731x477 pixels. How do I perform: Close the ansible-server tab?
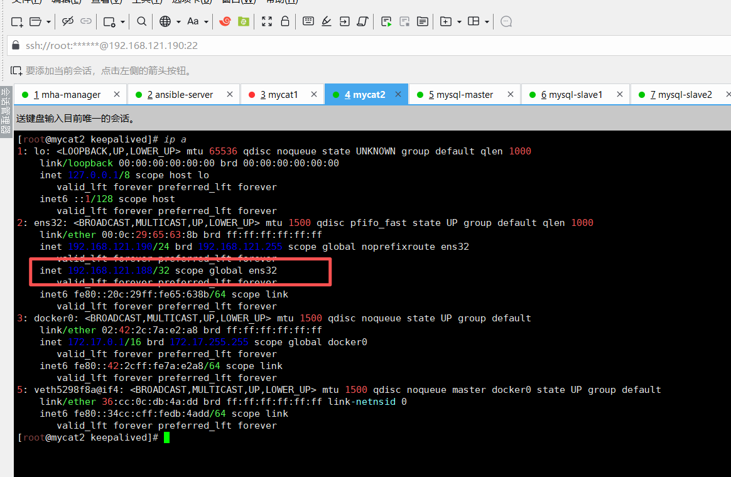pos(230,95)
